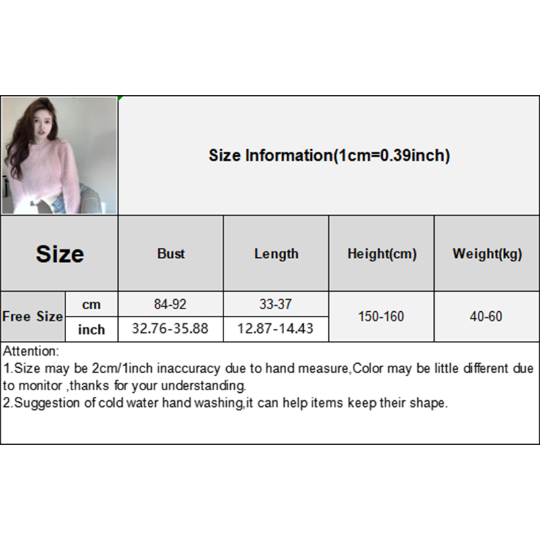Click the cold water hand washing suggestion
This screenshot has width=540, height=540.
[x=225, y=404]
